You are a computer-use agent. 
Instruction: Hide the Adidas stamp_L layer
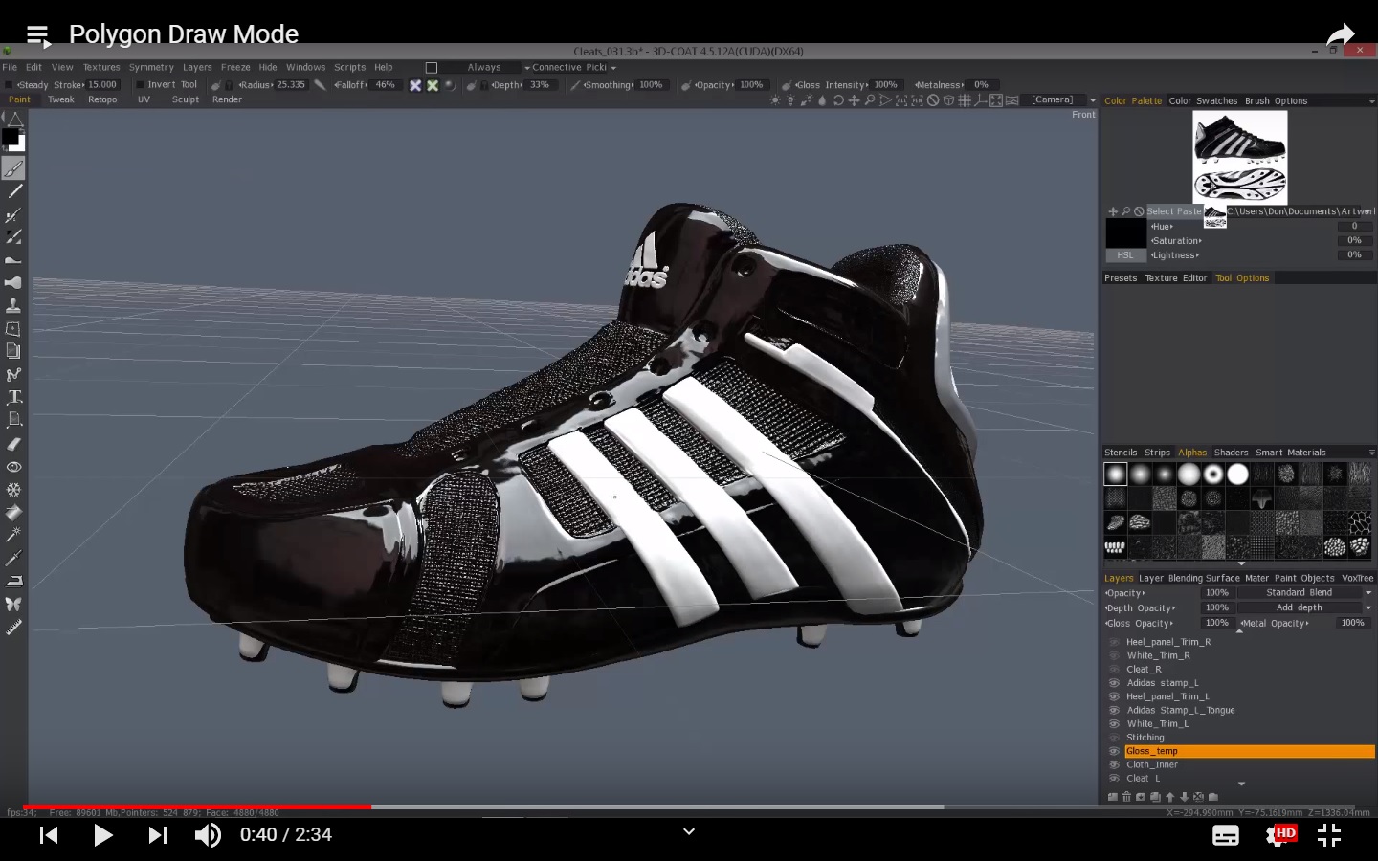point(1114,683)
